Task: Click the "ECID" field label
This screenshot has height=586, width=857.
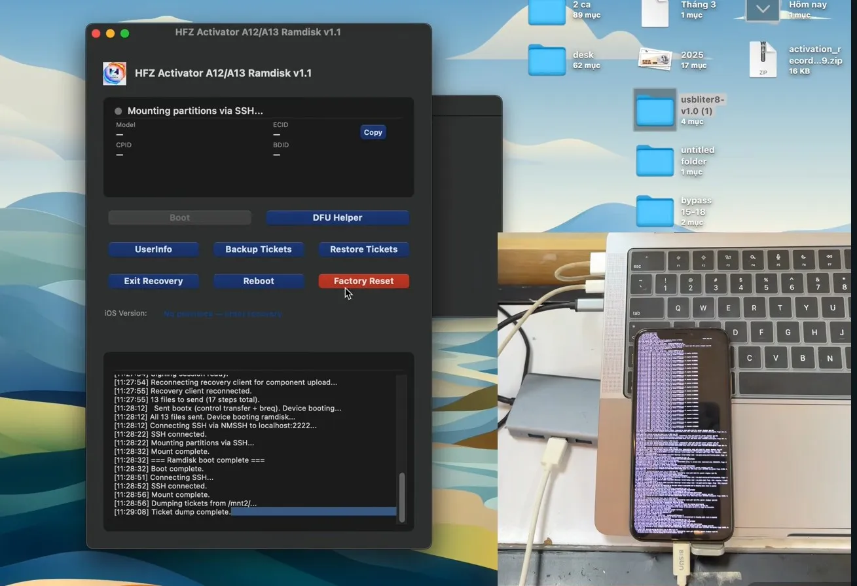Action: (281, 124)
